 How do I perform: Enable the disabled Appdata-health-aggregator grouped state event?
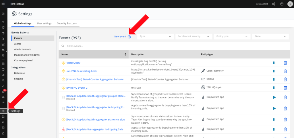click(274, 97)
